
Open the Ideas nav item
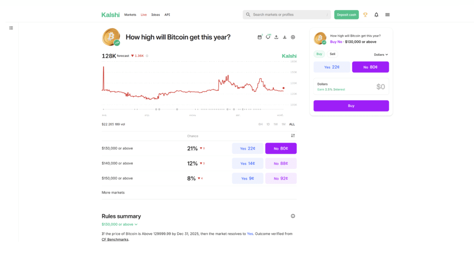pos(156,15)
